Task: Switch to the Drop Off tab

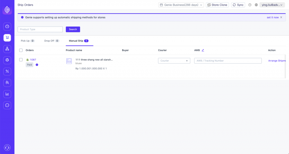Action: pyautogui.click(x=52, y=41)
